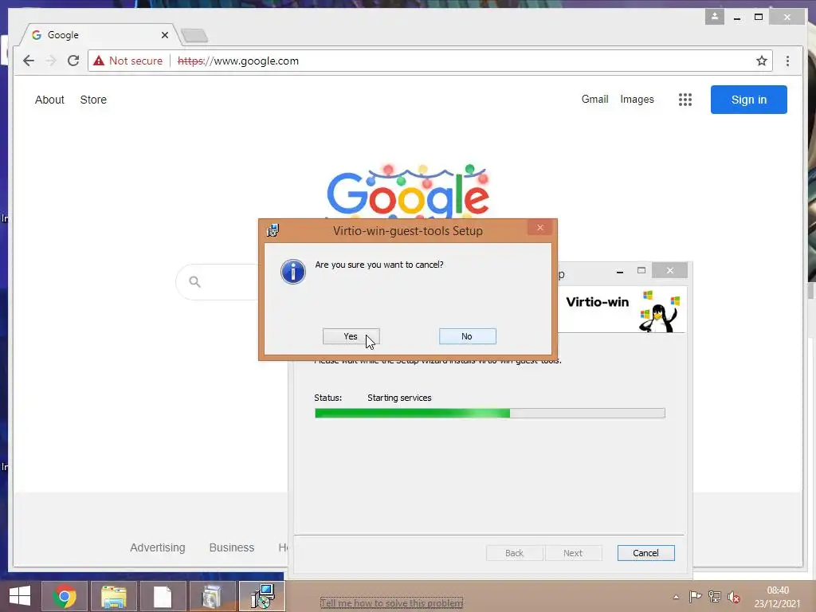The height and width of the screenshot is (612, 816).
Task: Open Advertising link in Google footer
Action: pyautogui.click(x=158, y=547)
